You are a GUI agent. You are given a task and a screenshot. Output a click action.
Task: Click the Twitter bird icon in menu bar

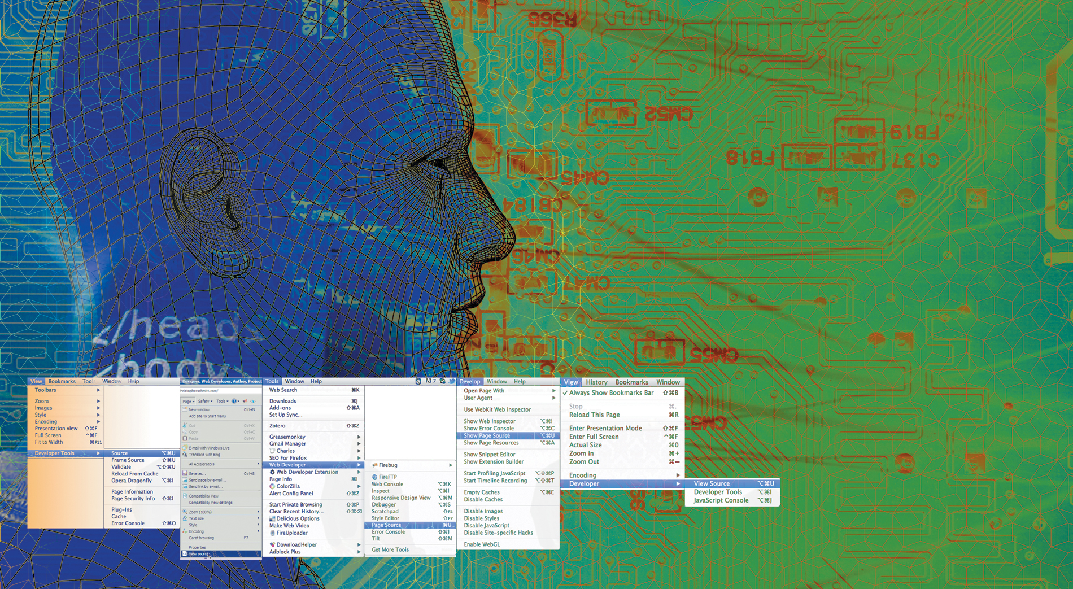tap(452, 381)
